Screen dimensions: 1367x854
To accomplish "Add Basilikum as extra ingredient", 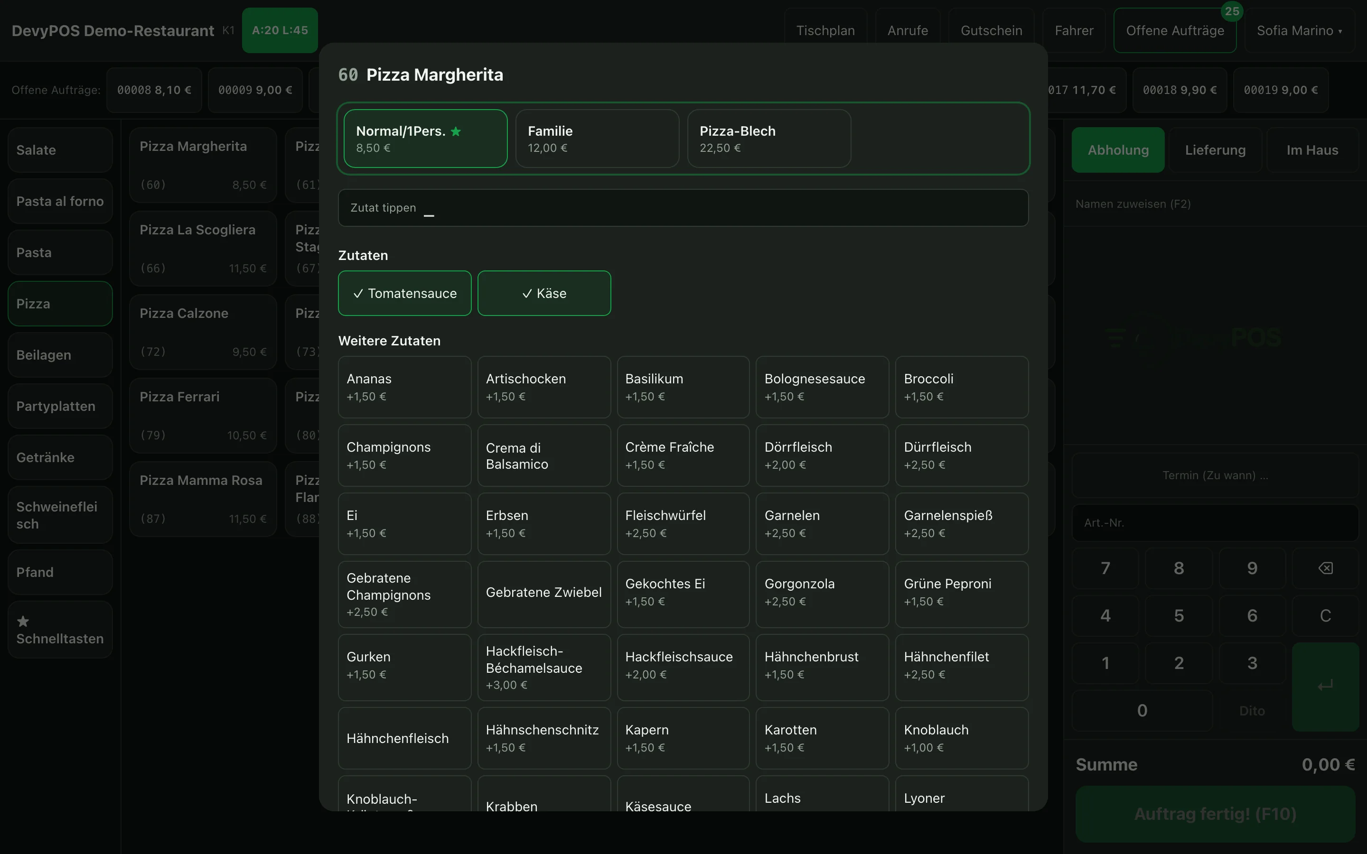I will [x=683, y=387].
